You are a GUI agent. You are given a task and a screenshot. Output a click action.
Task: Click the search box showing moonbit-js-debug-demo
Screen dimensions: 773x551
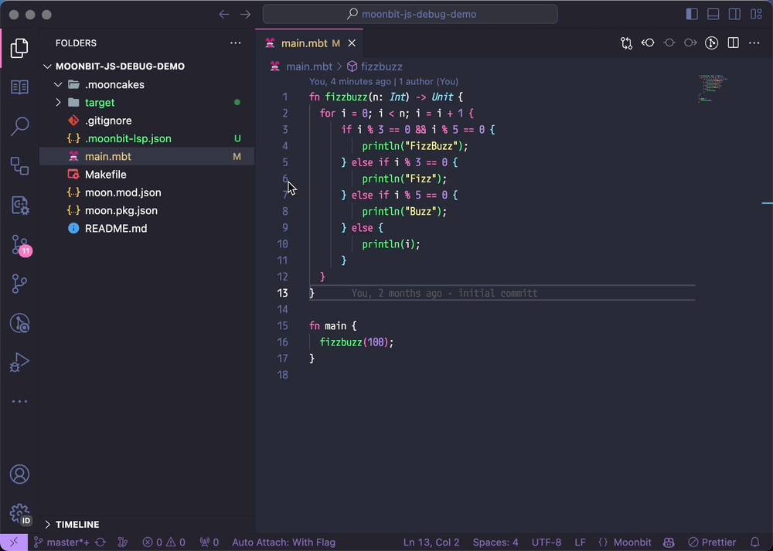pyautogui.click(x=410, y=14)
